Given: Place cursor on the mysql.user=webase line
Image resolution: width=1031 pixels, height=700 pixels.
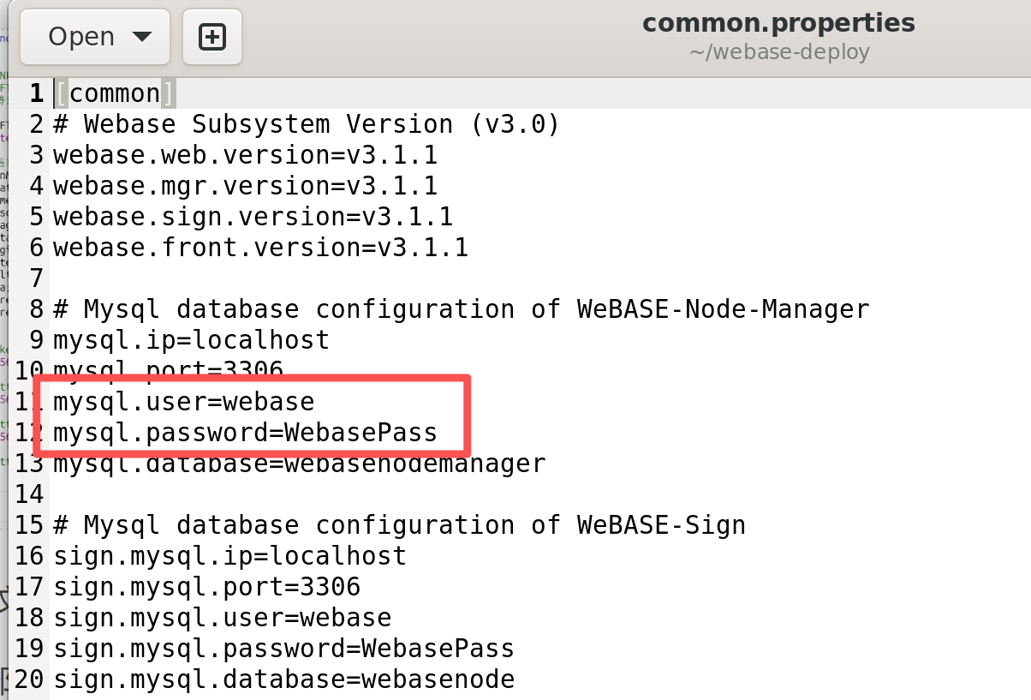Looking at the screenshot, I should click(184, 401).
